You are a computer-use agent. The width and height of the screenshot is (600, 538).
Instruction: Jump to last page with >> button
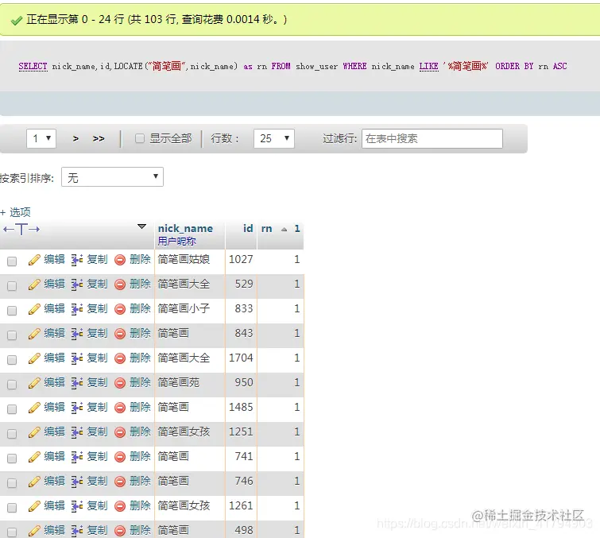pyautogui.click(x=99, y=138)
